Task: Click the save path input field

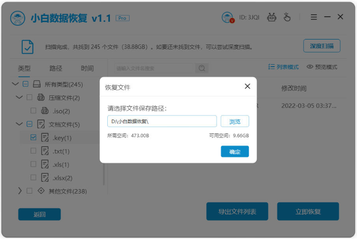Action: pos(162,121)
